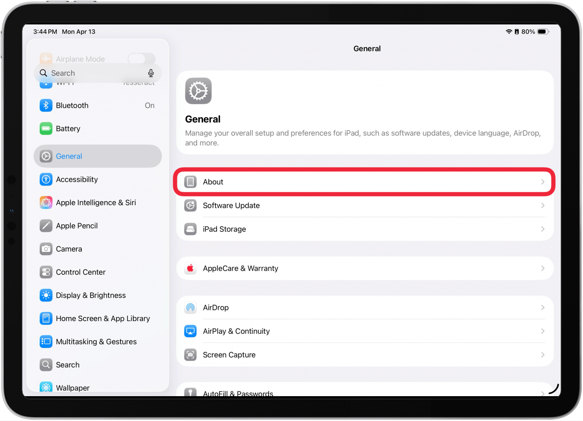Select Camera label in sidebar

pos(69,249)
